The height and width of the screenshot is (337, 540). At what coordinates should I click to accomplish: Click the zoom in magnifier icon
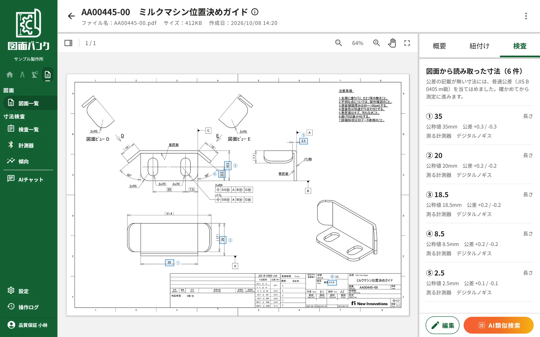click(x=376, y=43)
